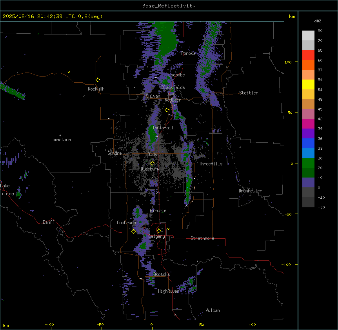Click the Drumheller town label
The image size is (338, 330).
[250, 191]
